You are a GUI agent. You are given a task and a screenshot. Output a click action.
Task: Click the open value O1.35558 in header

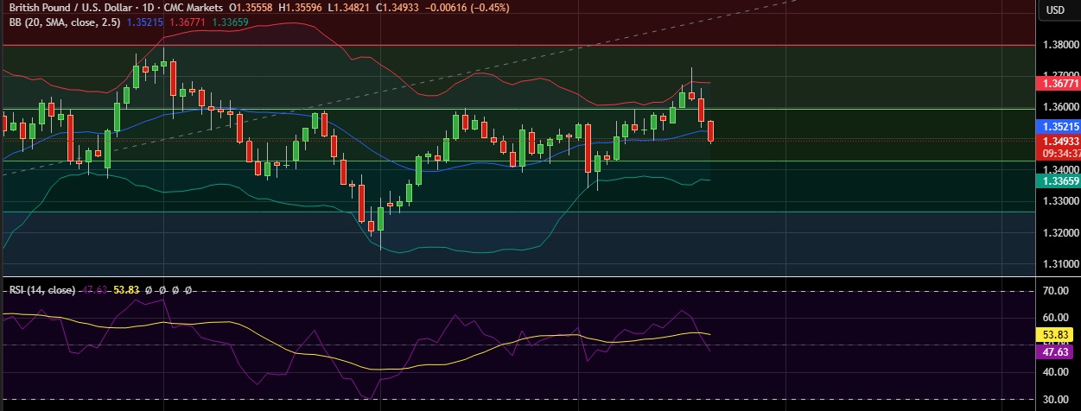click(252, 8)
